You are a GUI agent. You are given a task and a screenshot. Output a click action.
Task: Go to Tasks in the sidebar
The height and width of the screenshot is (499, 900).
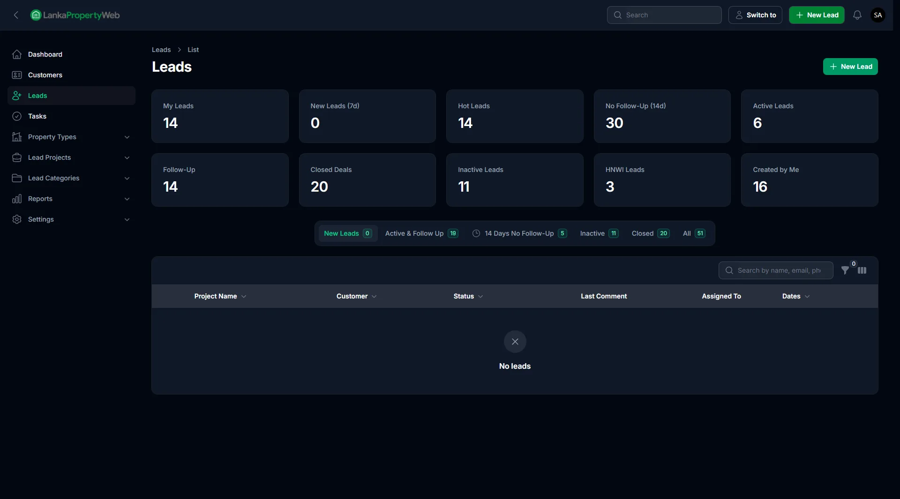[37, 116]
